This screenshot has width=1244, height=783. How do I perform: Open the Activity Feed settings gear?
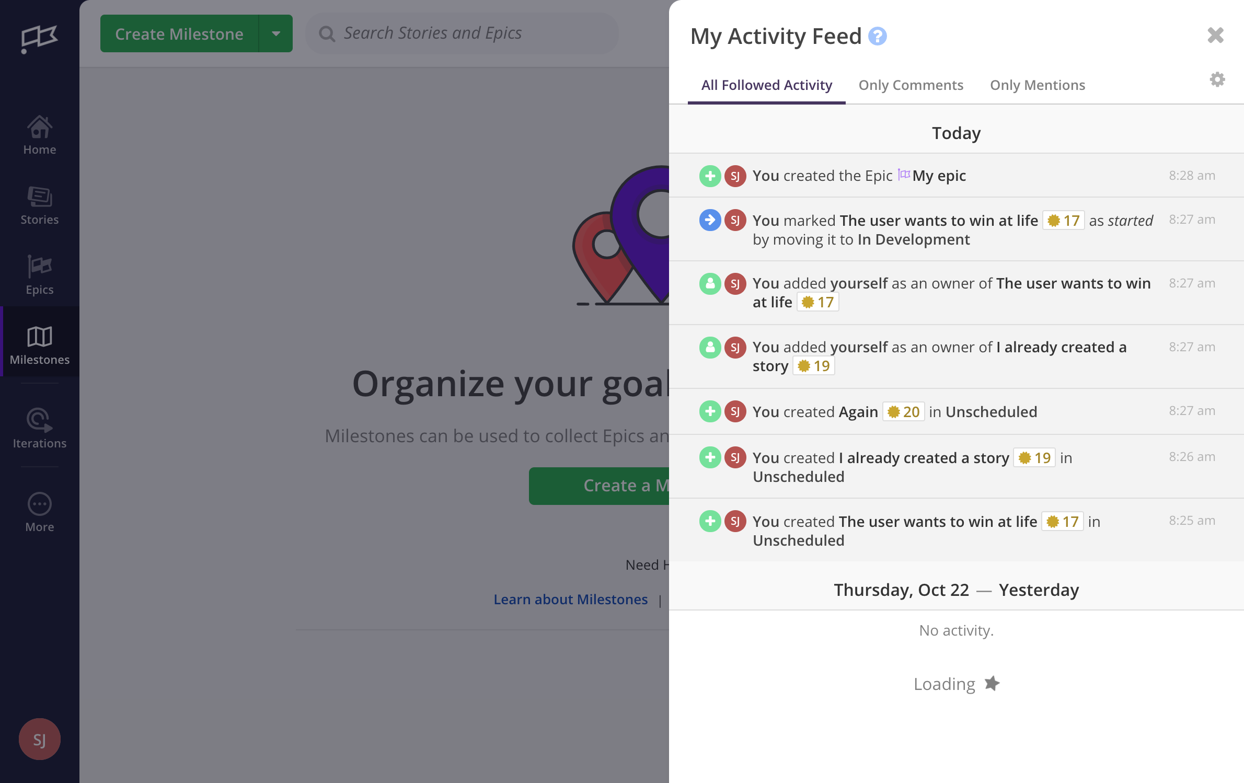(x=1218, y=79)
